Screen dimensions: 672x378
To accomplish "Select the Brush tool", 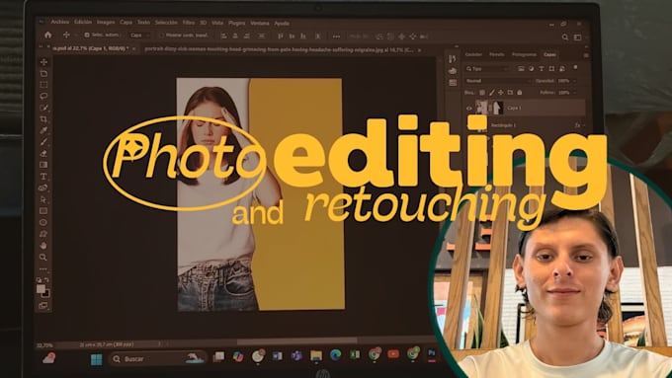I will [x=43, y=142].
